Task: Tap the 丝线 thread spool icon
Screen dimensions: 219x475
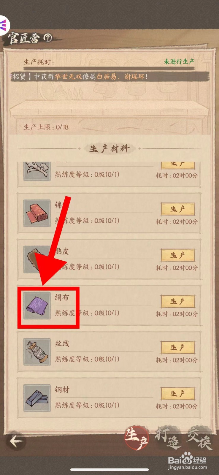Action: (x=37, y=352)
